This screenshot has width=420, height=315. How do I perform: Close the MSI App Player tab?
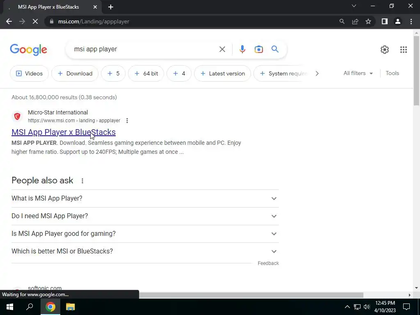click(95, 7)
